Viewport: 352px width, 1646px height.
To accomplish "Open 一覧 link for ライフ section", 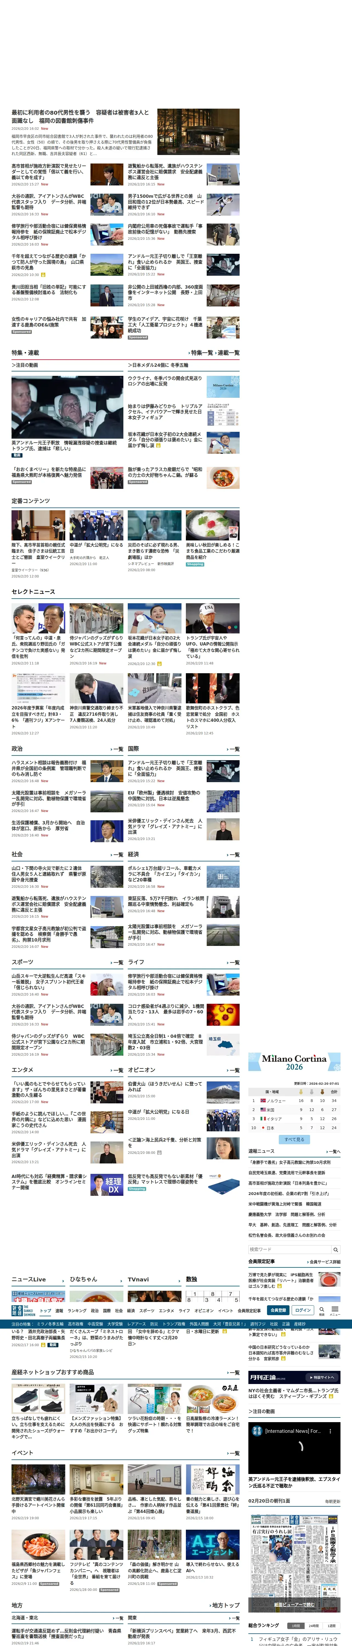I will (233, 962).
